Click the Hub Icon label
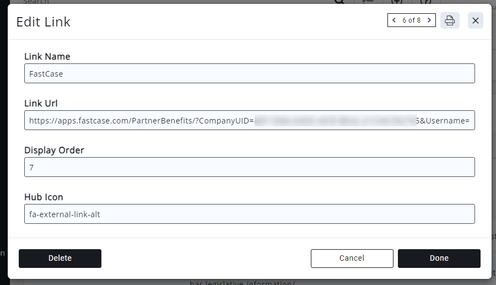 [44, 197]
